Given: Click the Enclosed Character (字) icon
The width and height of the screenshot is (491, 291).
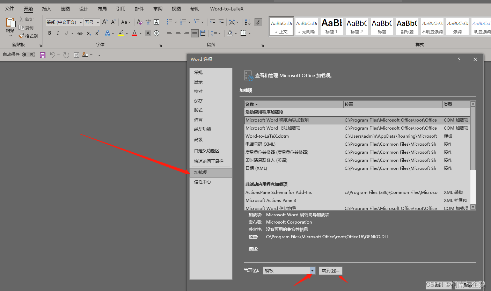Looking at the screenshot, I should click(156, 33).
